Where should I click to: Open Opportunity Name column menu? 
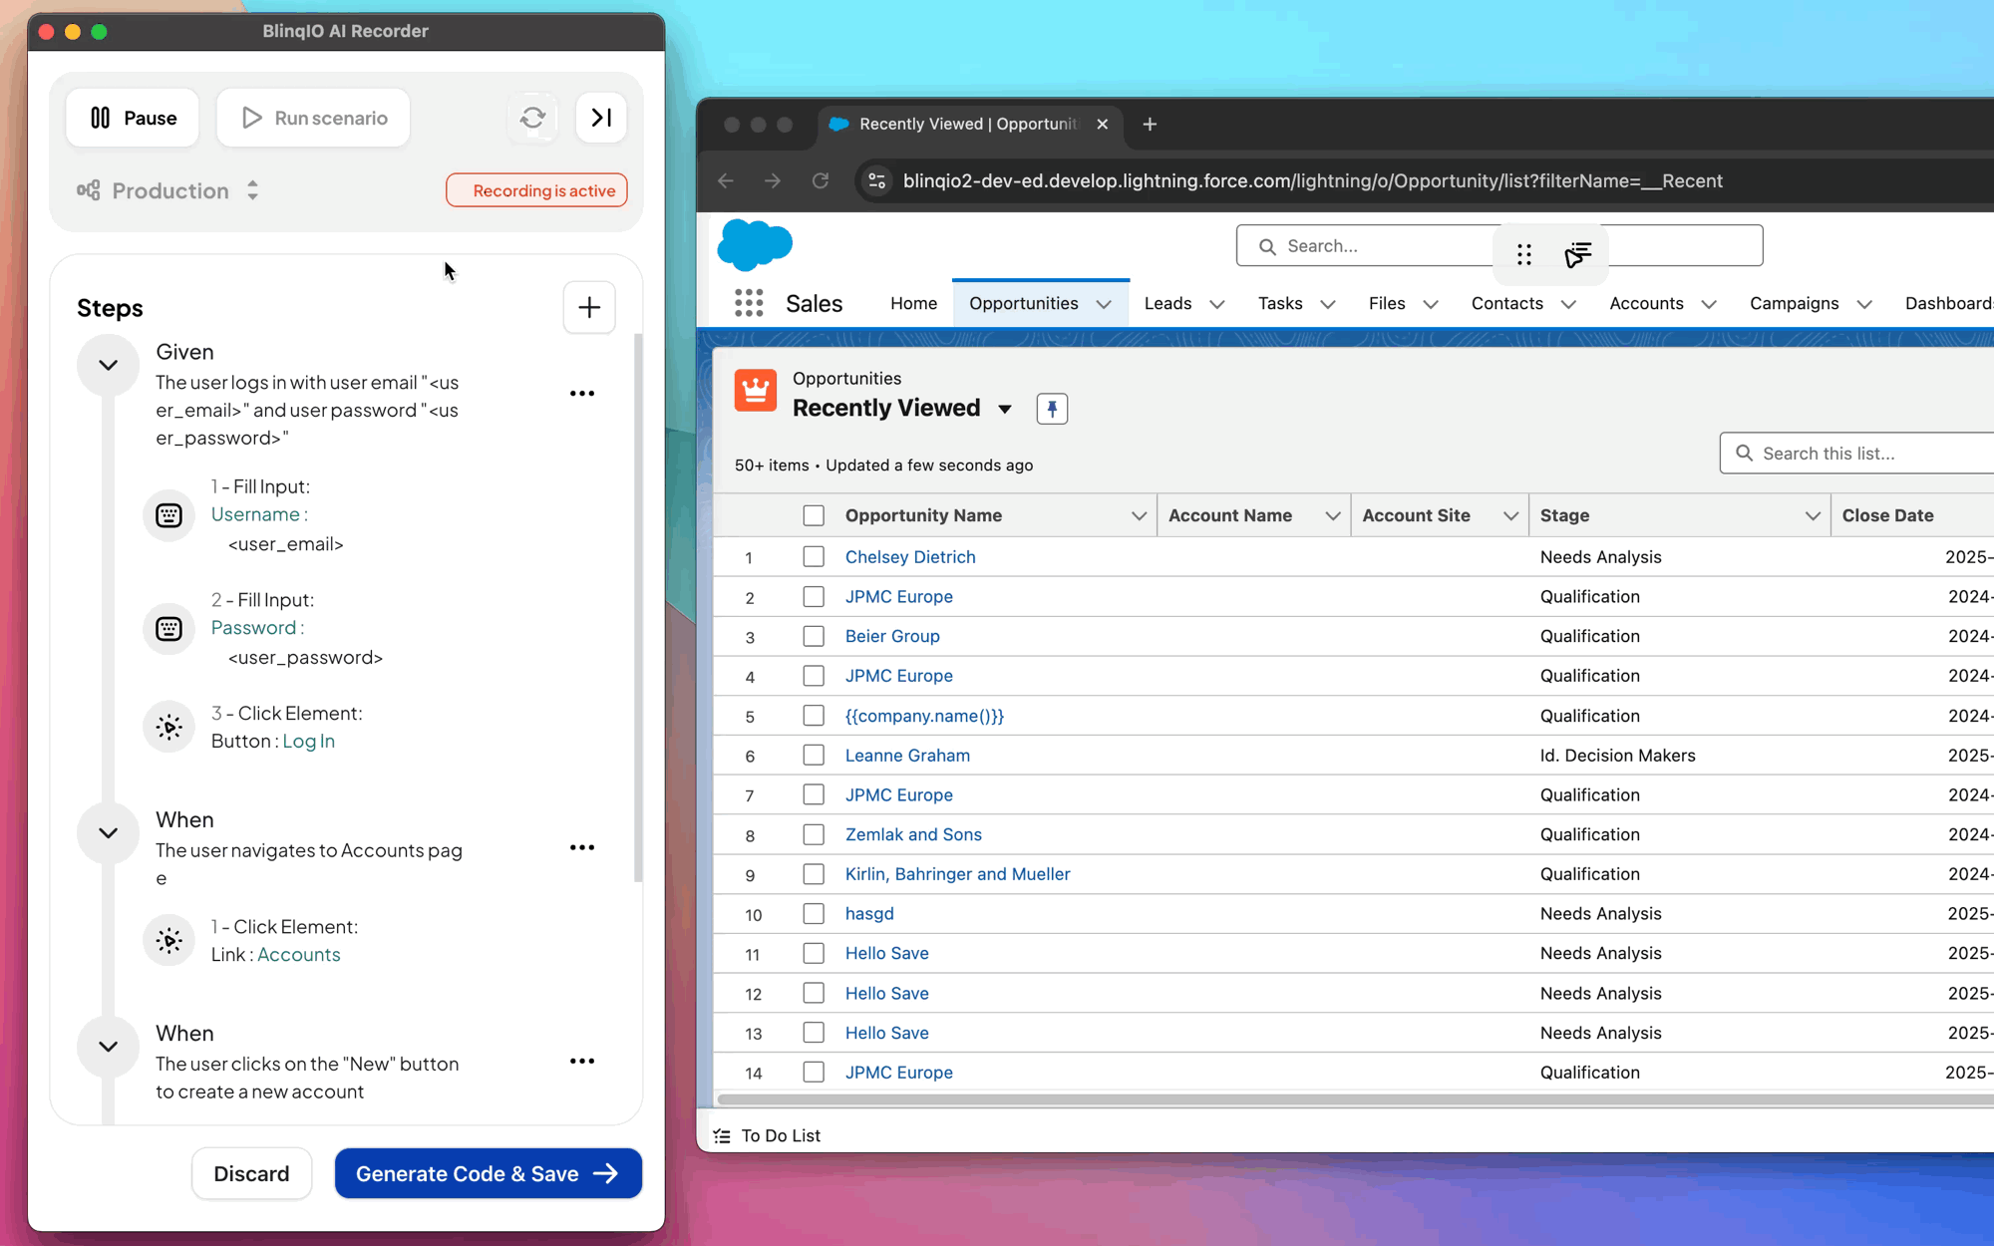pyautogui.click(x=1139, y=515)
